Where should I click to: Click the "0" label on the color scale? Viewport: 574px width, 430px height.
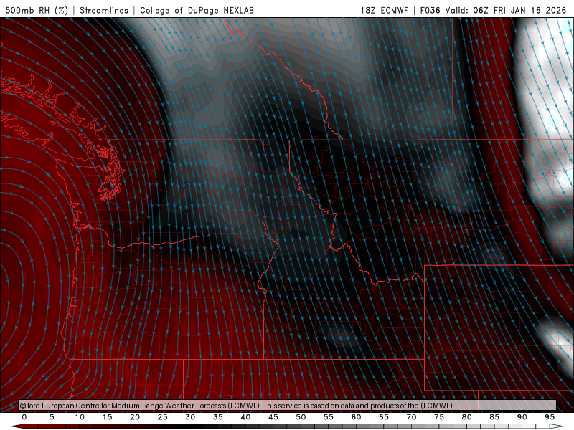pos(24,417)
